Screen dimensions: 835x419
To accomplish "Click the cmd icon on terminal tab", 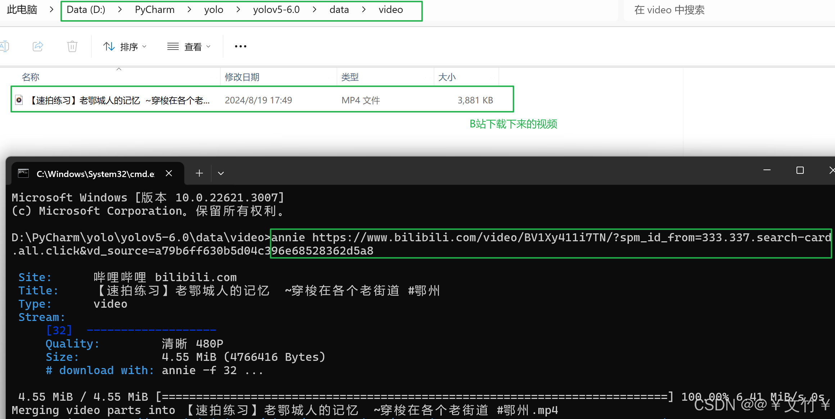I will pyautogui.click(x=24, y=173).
